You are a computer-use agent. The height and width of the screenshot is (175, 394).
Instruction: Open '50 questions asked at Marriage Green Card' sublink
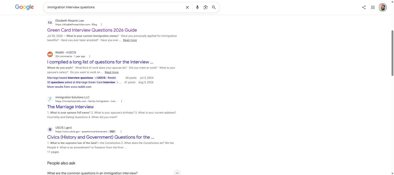pyautogui.click(x=84, y=82)
